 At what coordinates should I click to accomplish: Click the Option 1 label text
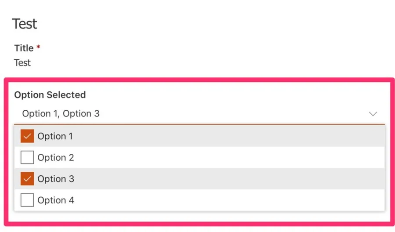point(55,136)
